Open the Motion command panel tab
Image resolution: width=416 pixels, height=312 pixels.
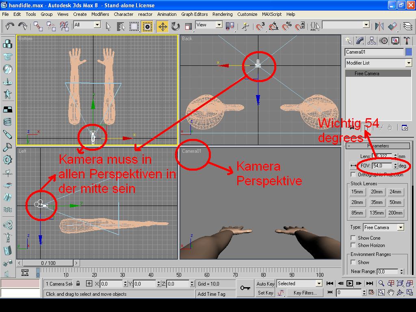(383, 41)
